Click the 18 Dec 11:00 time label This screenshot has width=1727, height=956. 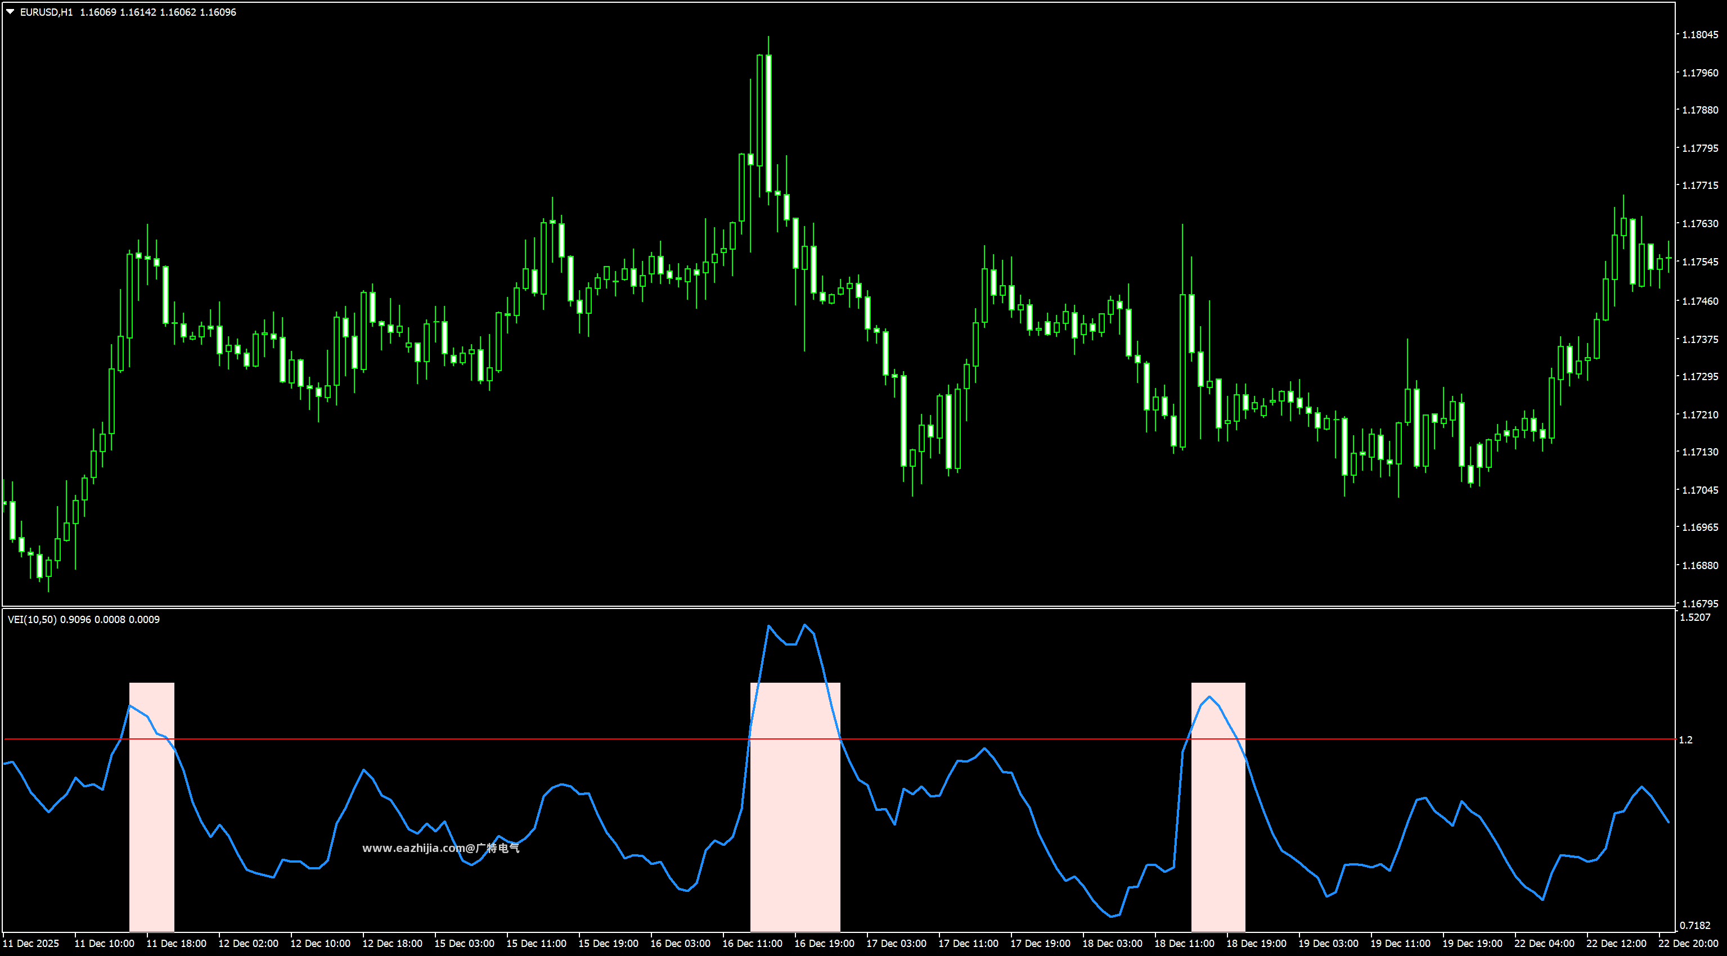(x=1185, y=944)
